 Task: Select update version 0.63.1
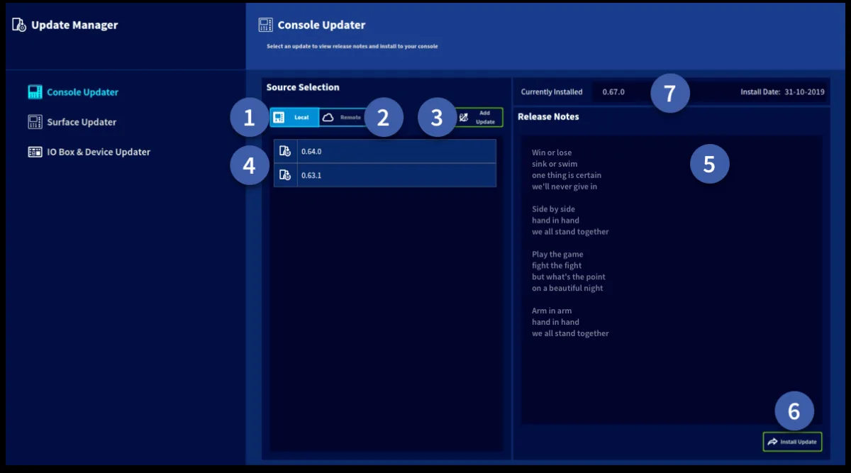pos(385,175)
